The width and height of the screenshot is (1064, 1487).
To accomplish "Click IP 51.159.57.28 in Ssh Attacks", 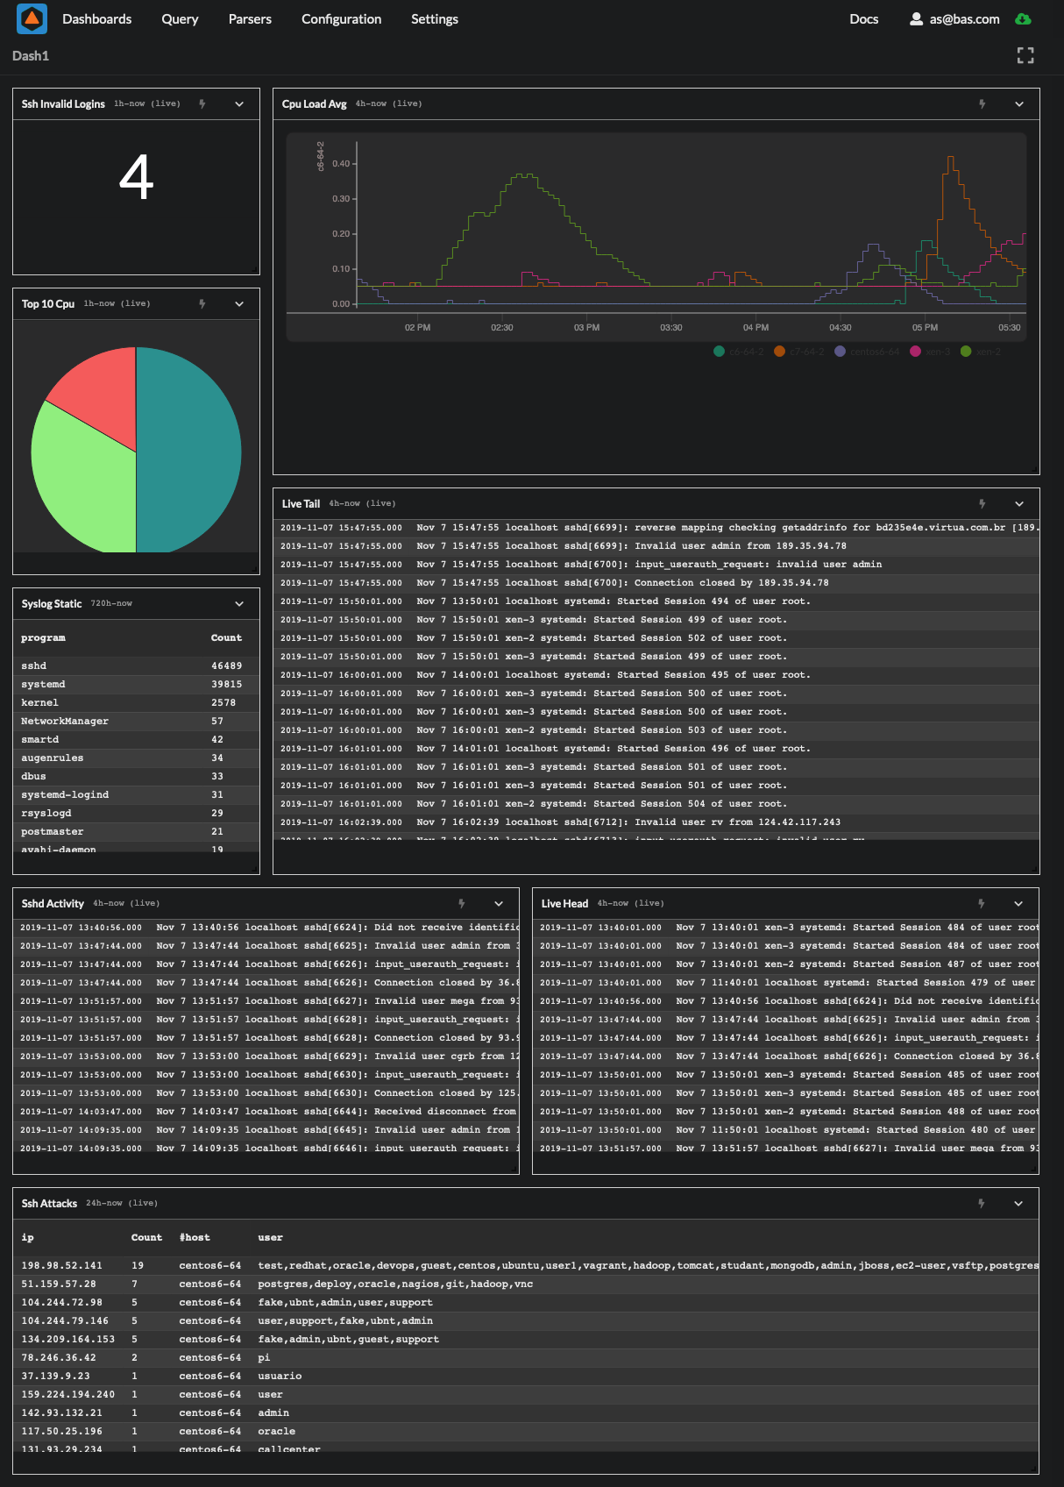I will [x=59, y=1284].
